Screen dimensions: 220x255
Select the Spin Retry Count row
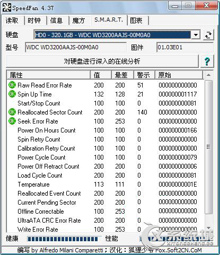click(105, 139)
